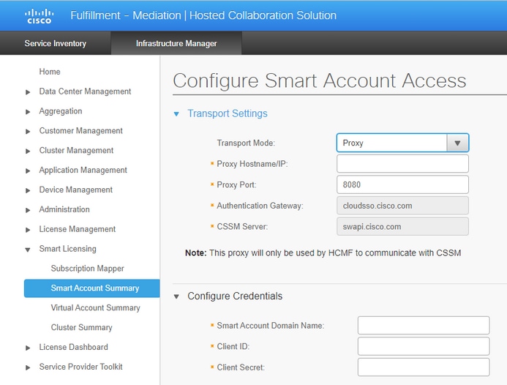Click the Configure Credentials heading
The height and width of the screenshot is (385, 507).
[235, 296]
